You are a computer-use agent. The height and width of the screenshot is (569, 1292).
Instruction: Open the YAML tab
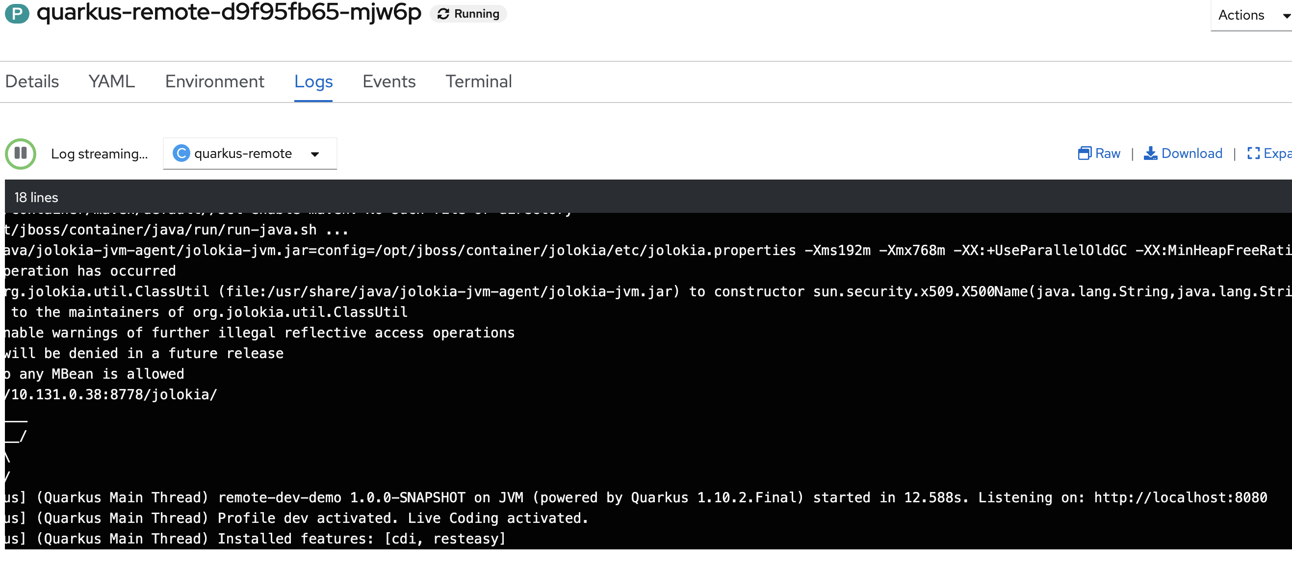111,81
